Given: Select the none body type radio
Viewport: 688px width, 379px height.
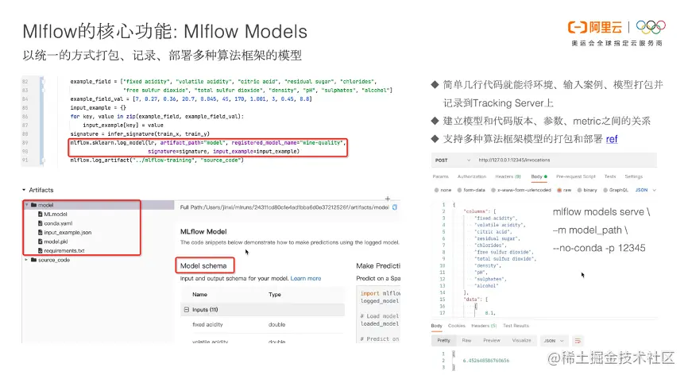Looking at the screenshot, I should pyautogui.click(x=437, y=190).
